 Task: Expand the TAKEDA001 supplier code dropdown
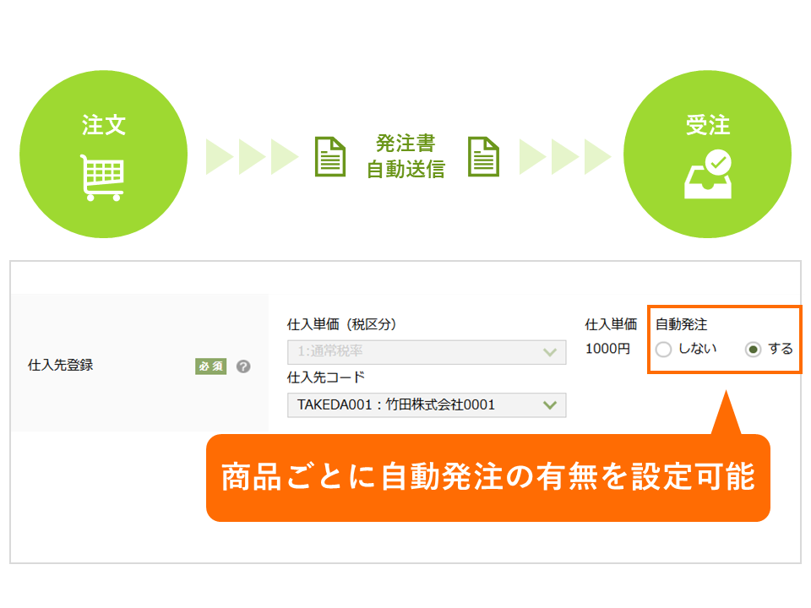point(427,405)
